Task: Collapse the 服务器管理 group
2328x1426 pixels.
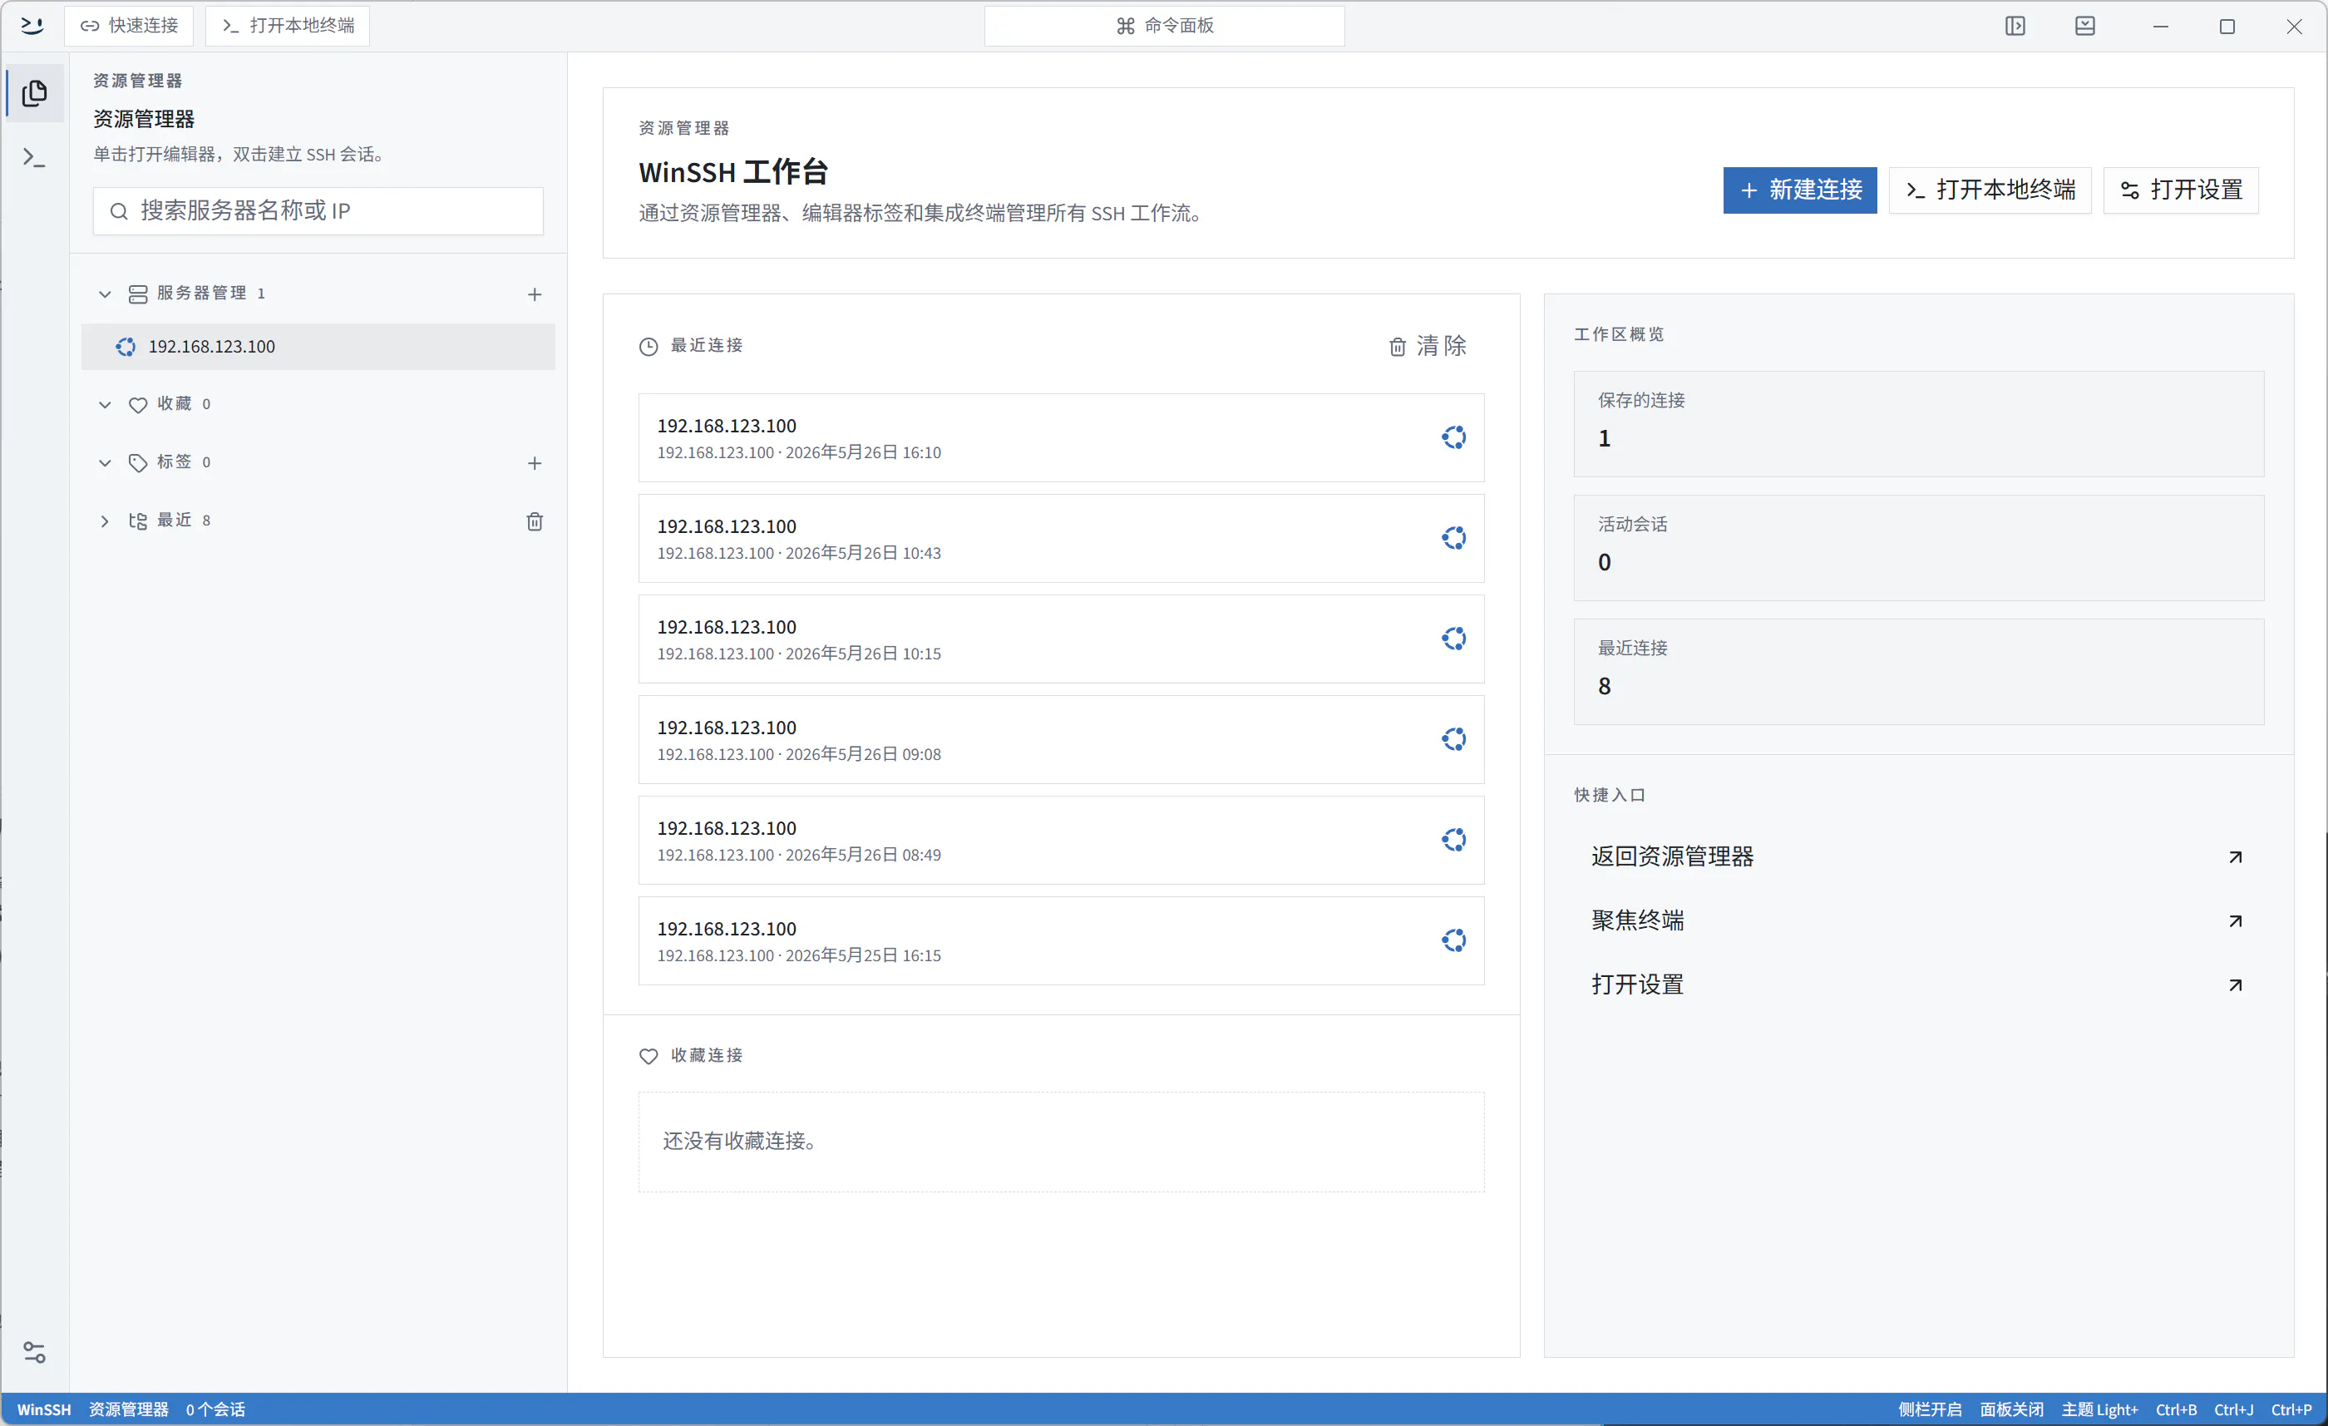Action: click(105, 294)
